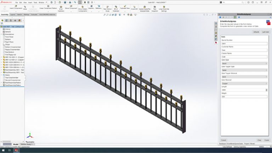Expand the Annotations tree node
This screenshot has width=272, height=153.
[x=1, y=34]
